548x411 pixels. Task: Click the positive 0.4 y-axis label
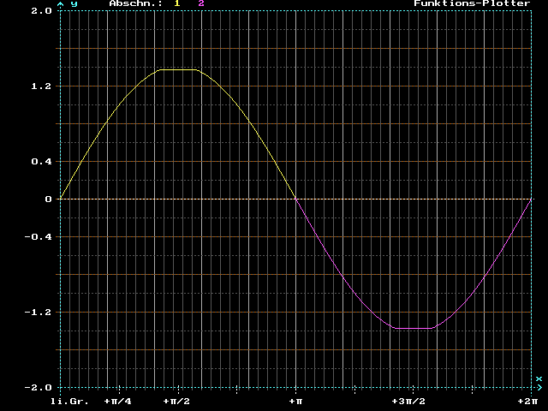(42, 162)
